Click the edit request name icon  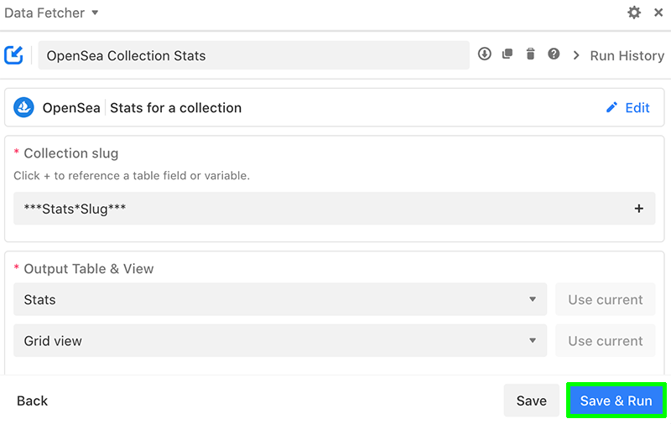coord(13,55)
